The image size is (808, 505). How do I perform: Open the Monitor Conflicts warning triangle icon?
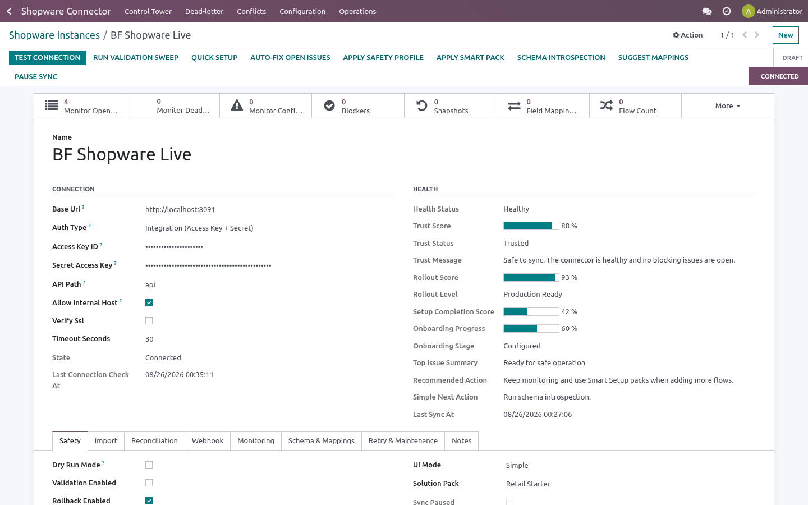237,105
